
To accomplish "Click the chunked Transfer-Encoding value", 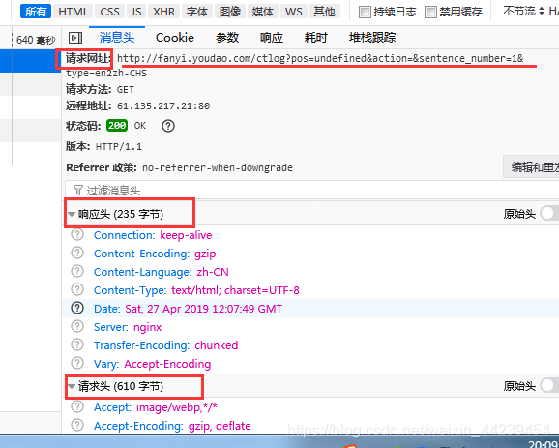I will (217, 345).
